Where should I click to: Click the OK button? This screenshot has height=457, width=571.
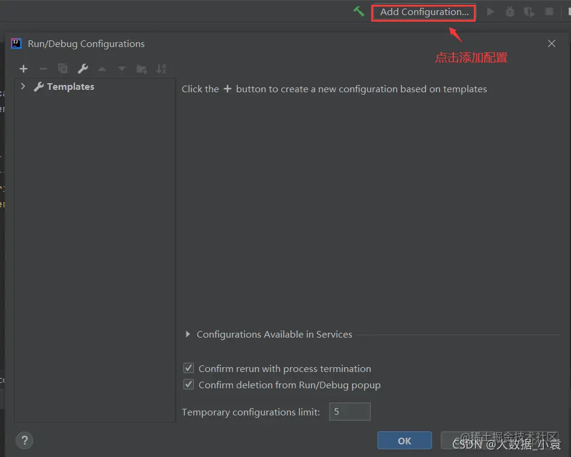404,441
